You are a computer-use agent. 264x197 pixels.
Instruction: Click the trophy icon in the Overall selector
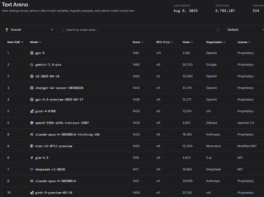tap(7, 30)
